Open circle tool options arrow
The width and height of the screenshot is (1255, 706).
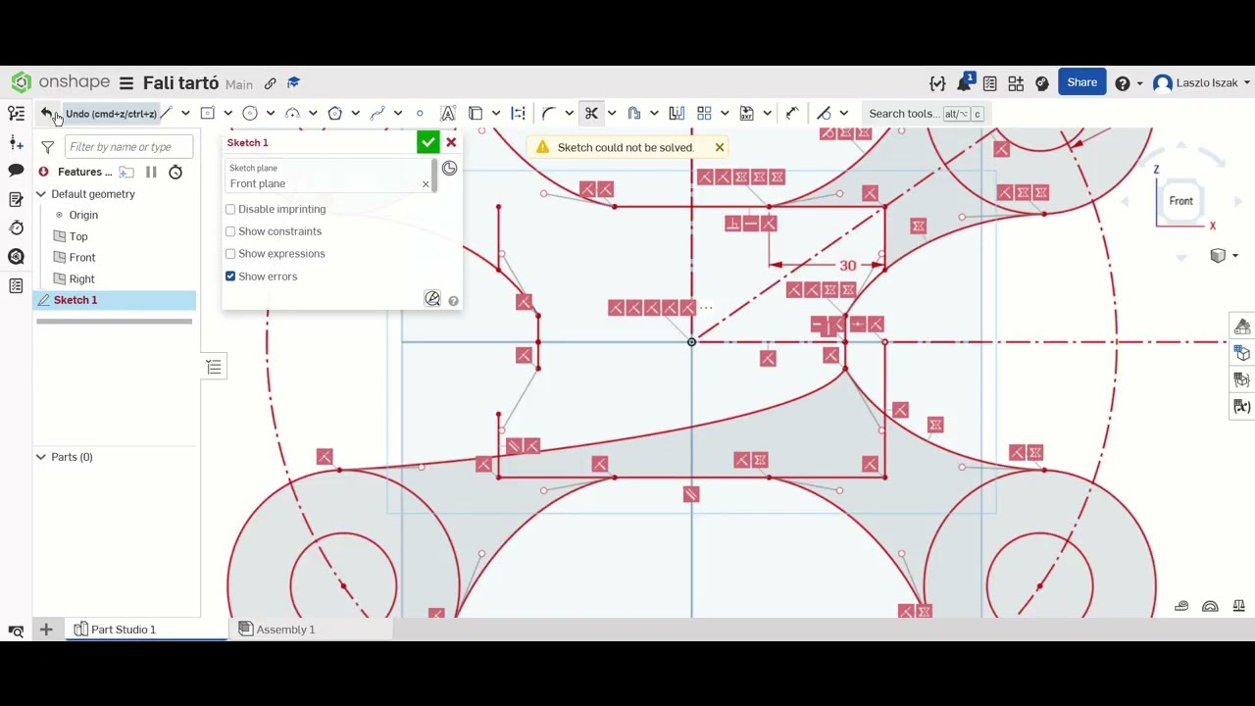[271, 114]
